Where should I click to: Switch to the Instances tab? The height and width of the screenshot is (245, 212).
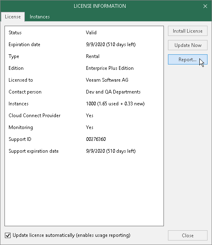pyautogui.click(x=40, y=17)
